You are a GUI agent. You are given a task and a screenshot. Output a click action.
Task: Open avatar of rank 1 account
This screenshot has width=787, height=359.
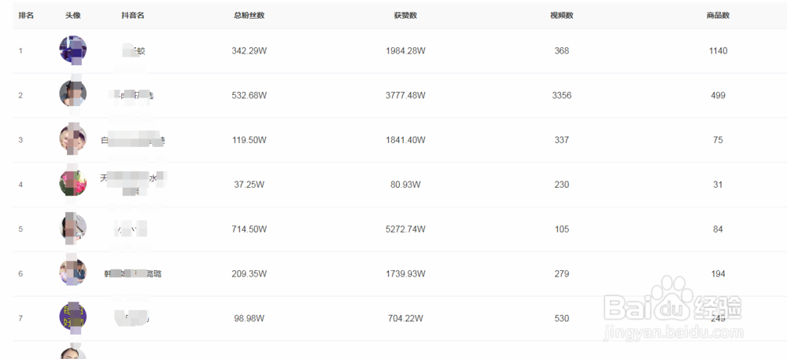[x=72, y=49]
